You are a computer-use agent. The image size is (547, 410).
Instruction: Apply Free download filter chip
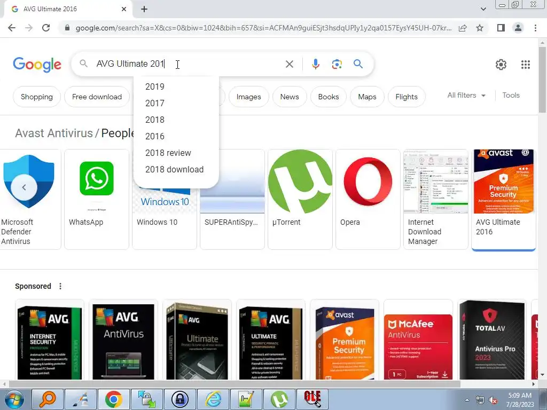(x=97, y=97)
